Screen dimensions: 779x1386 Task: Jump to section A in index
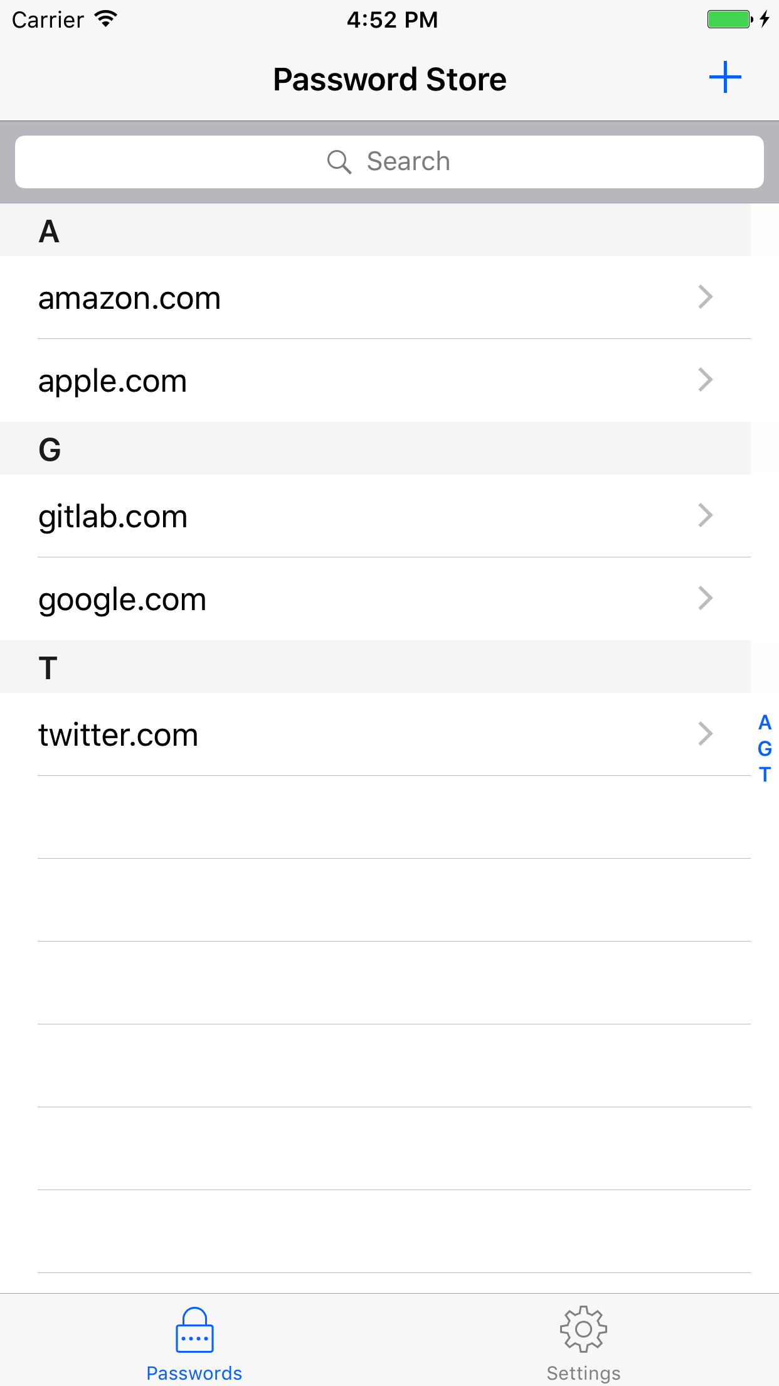765,723
